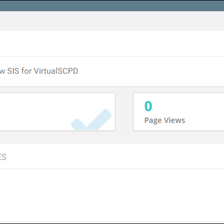Click the blank white panel above title
This screenshot has height=224, width=224.
click(112, 43)
